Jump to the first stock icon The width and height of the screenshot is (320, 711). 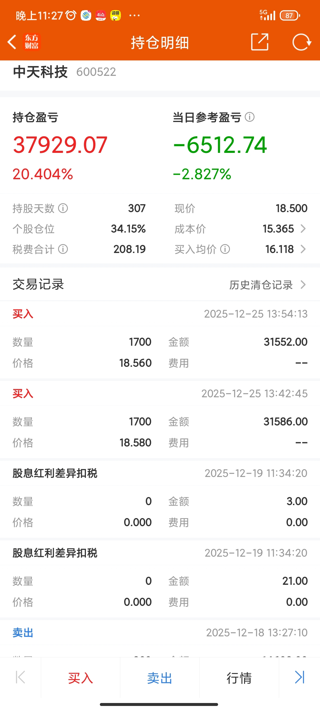tap(20, 678)
